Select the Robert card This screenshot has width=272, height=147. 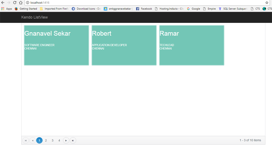[x=124, y=45]
